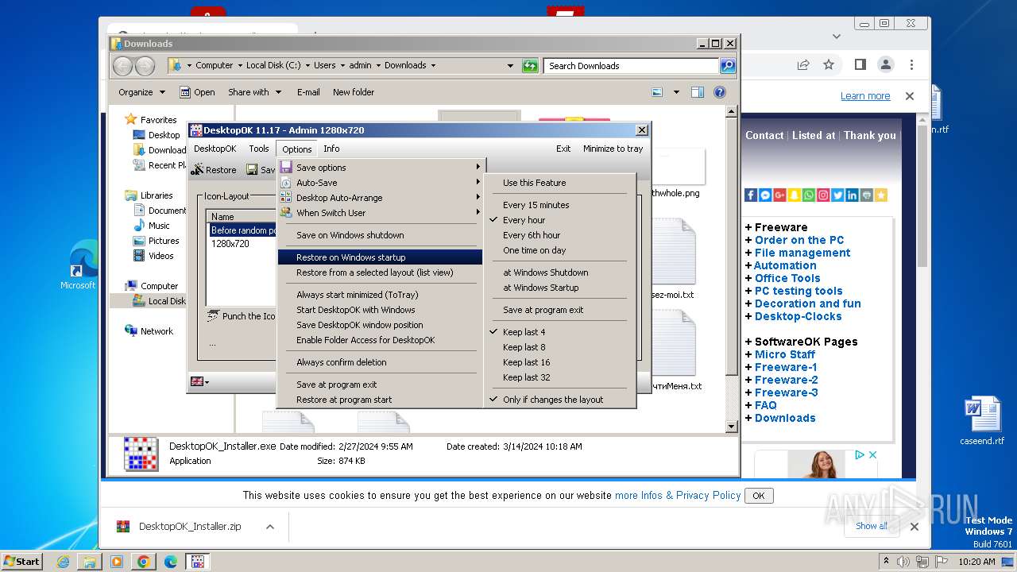Image resolution: width=1017 pixels, height=572 pixels.
Task: Open the view options dropdown arrow
Action: point(676,92)
